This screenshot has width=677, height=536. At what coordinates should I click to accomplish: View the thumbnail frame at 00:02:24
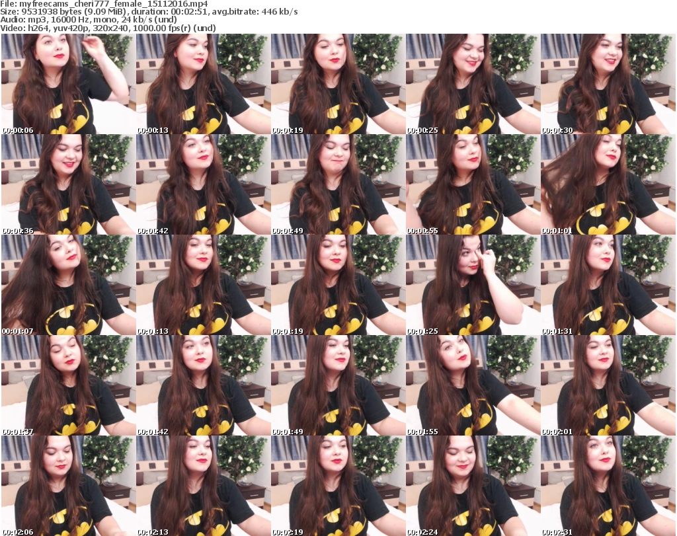tap(473, 486)
